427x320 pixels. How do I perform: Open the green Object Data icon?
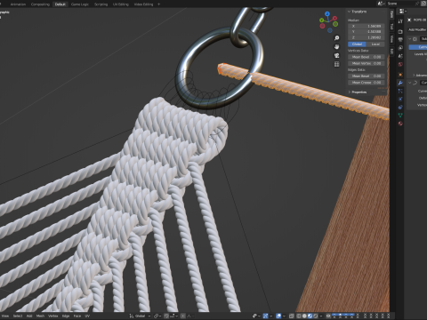coord(400,116)
